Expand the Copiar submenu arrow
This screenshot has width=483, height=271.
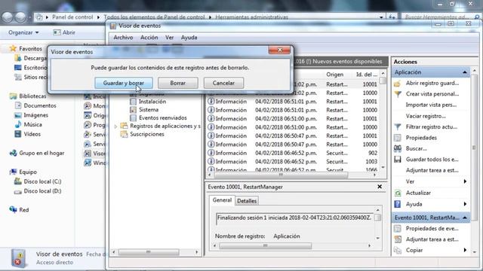(x=465, y=250)
